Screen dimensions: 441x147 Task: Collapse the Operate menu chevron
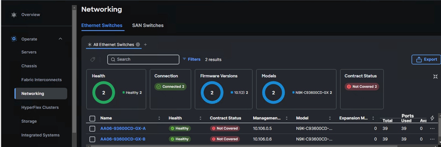click(60, 39)
